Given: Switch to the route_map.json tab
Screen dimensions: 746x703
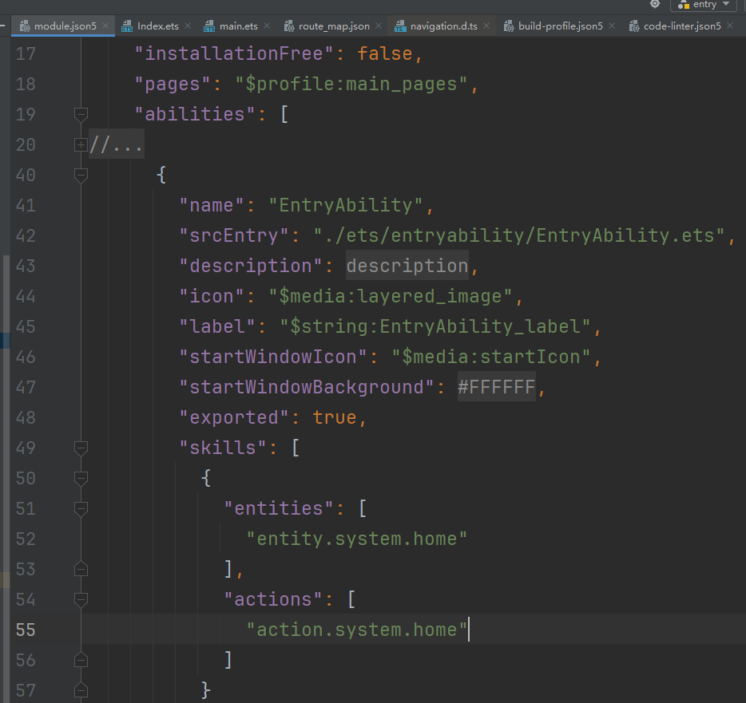Looking at the screenshot, I should click(334, 26).
